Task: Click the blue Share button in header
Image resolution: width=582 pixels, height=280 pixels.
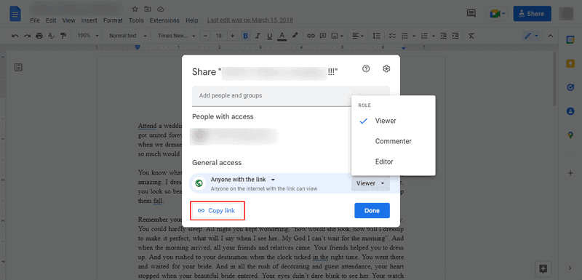Action: click(532, 14)
